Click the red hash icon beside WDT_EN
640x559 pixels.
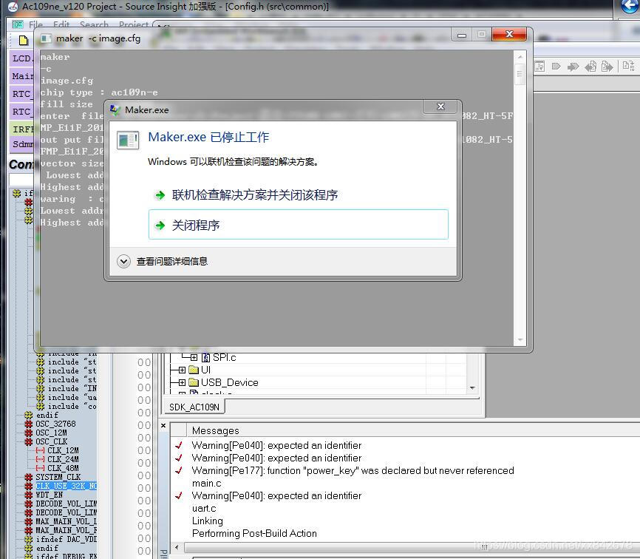(x=29, y=495)
